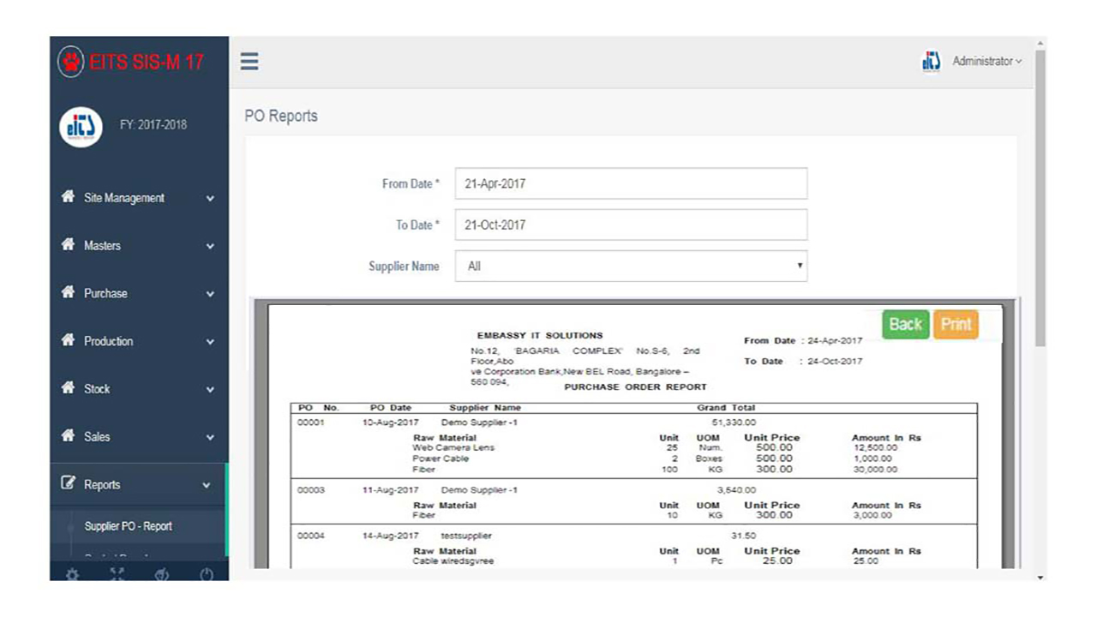Click PO number 00001 in the report
1097x617 pixels.
pos(310,422)
